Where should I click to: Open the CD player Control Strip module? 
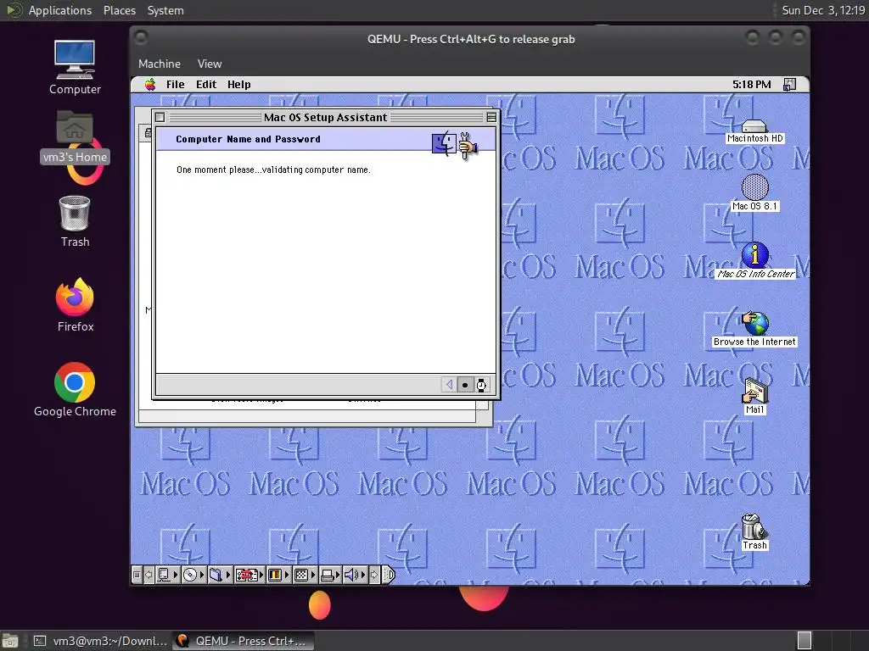point(194,575)
